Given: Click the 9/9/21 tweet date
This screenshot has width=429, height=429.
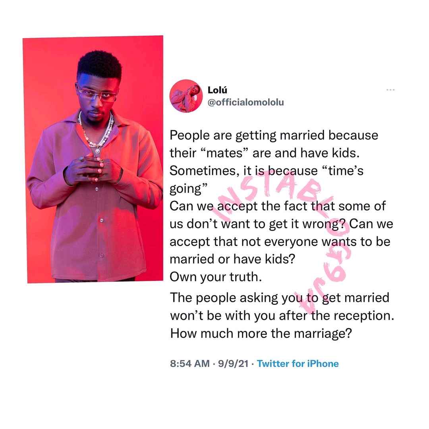Looking at the screenshot, I should pos(233,363).
